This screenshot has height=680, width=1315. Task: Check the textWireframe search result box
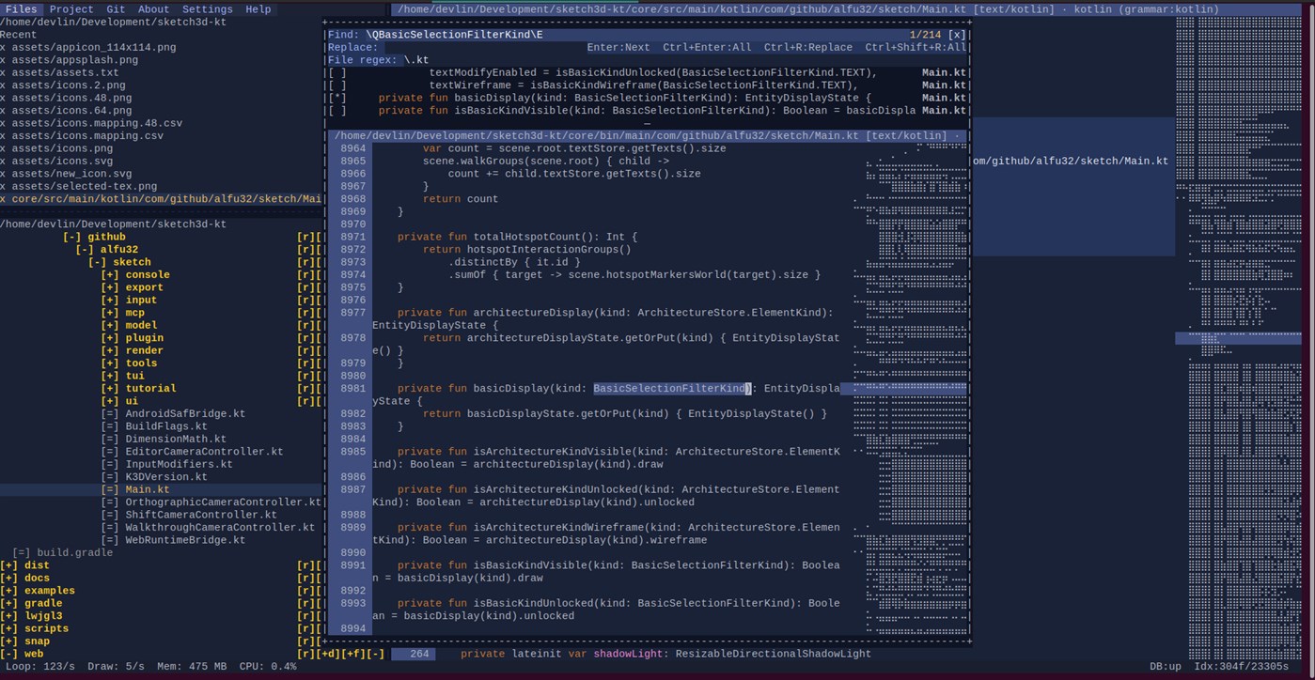coord(337,85)
